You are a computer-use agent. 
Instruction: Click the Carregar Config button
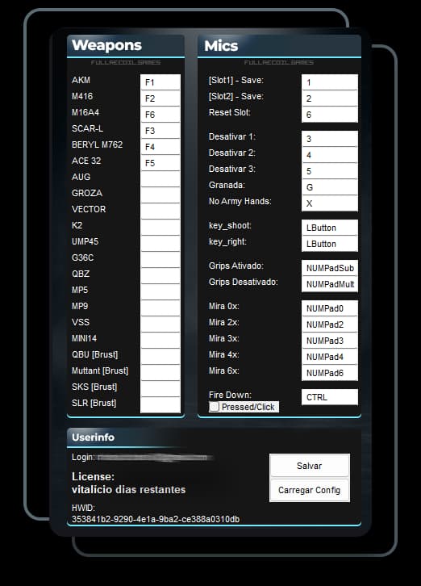tap(310, 490)
